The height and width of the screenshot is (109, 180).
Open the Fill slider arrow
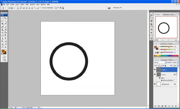point(178,66)
